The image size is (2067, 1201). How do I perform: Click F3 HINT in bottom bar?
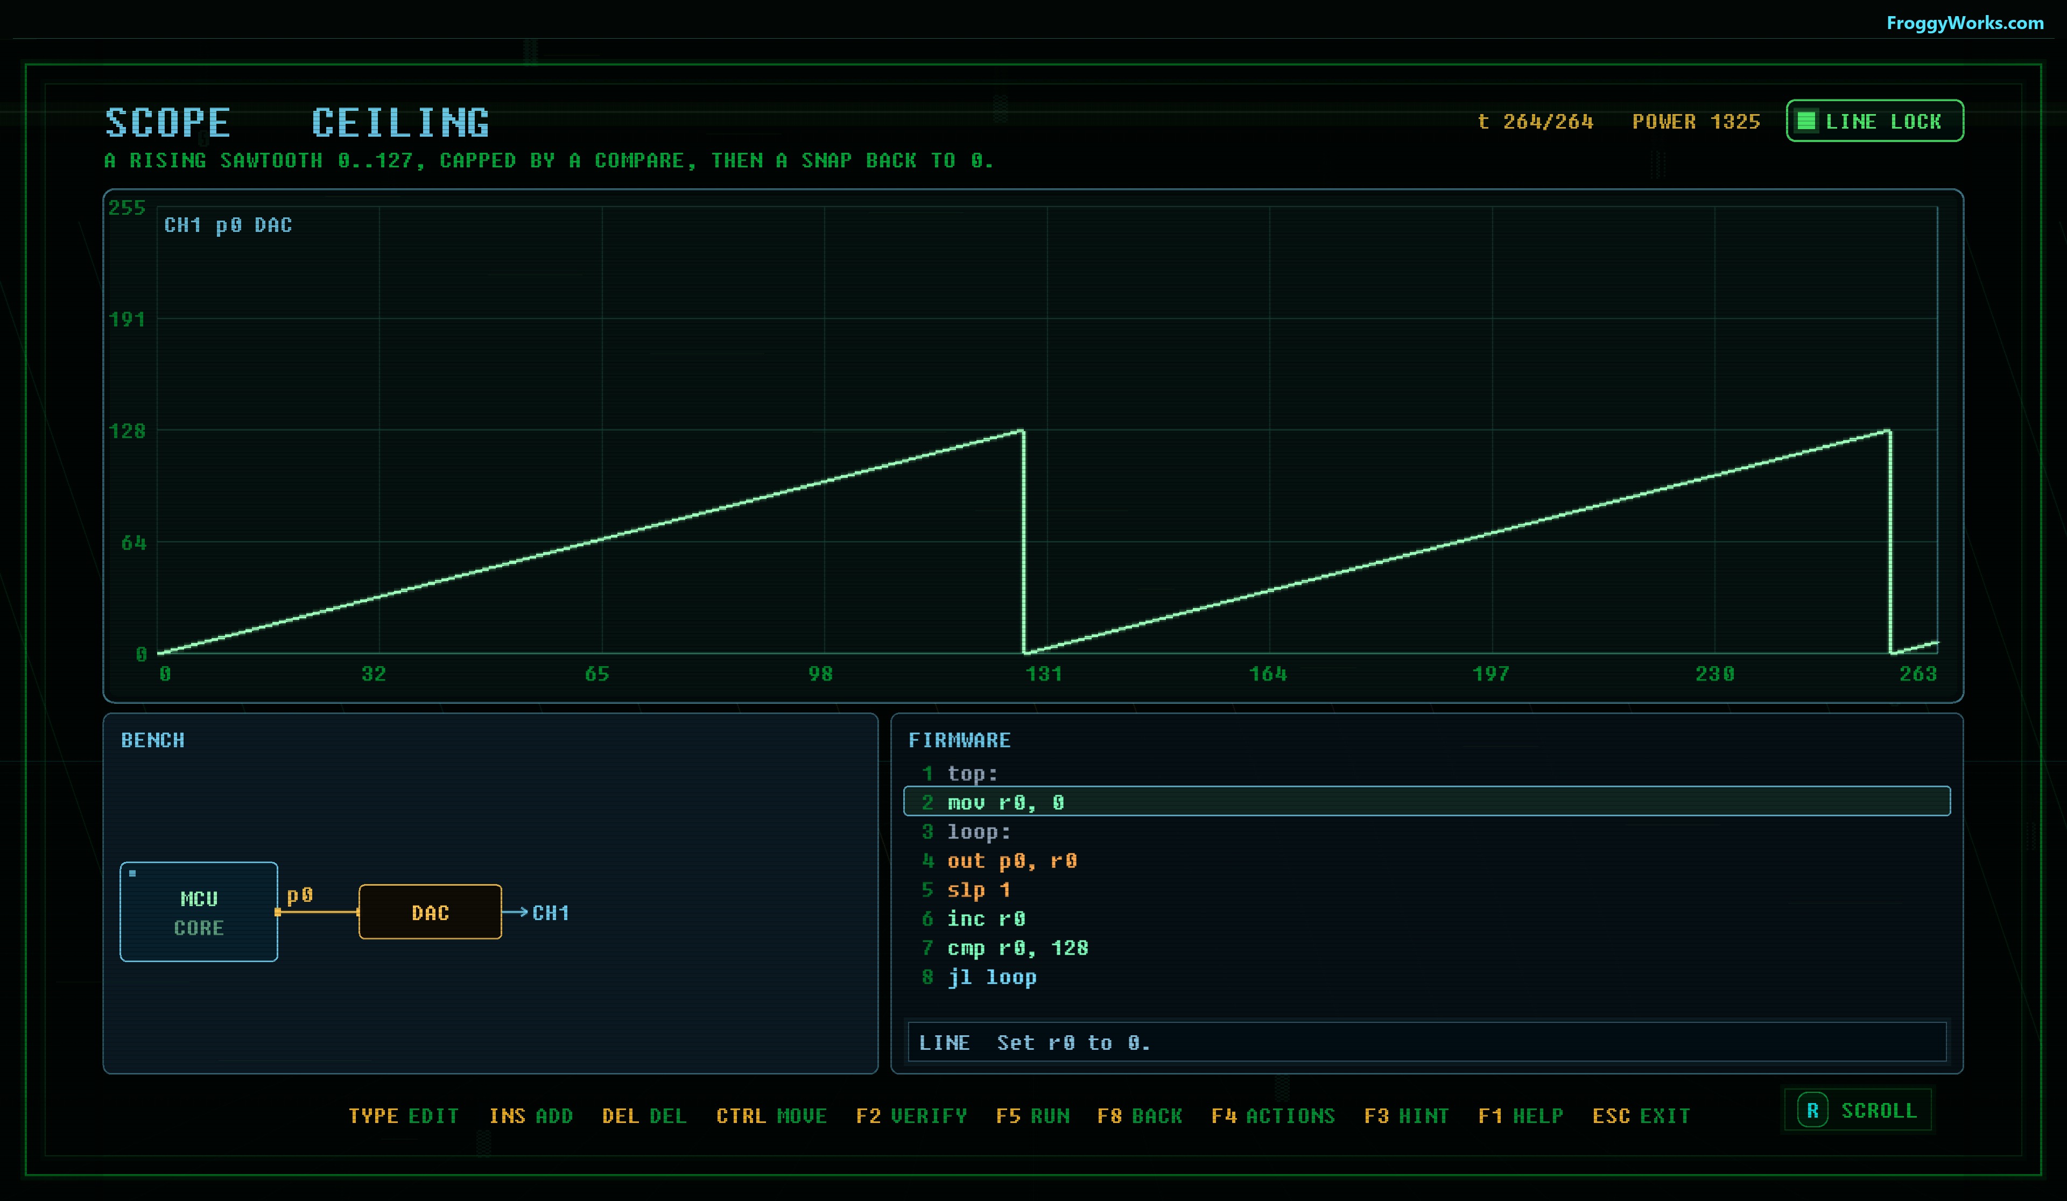pyautogui.click(x=1406, y=1116)
